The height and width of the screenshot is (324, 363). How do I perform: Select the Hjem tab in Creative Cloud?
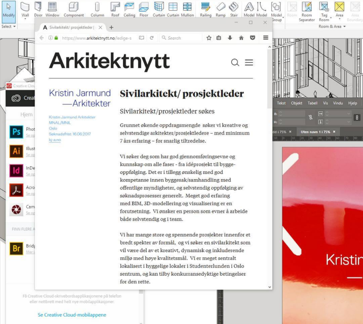tap(26, 115)
